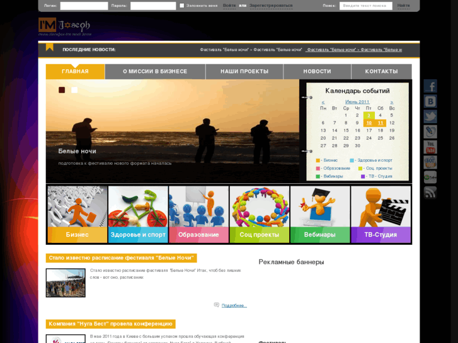Viewport: 458px width, 343px height.
Task: Click the festival crowd photo thumbnail
Action: 66,283
